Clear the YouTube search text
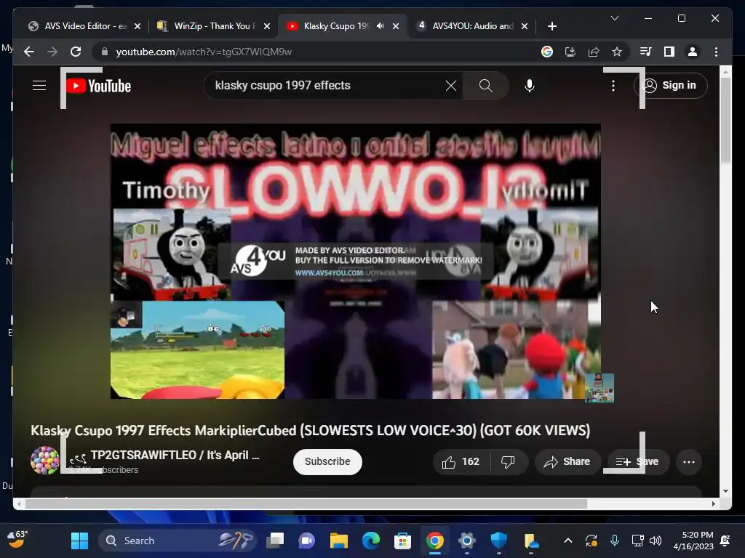Viewport: 745px width, 558px height. [451, 86]
